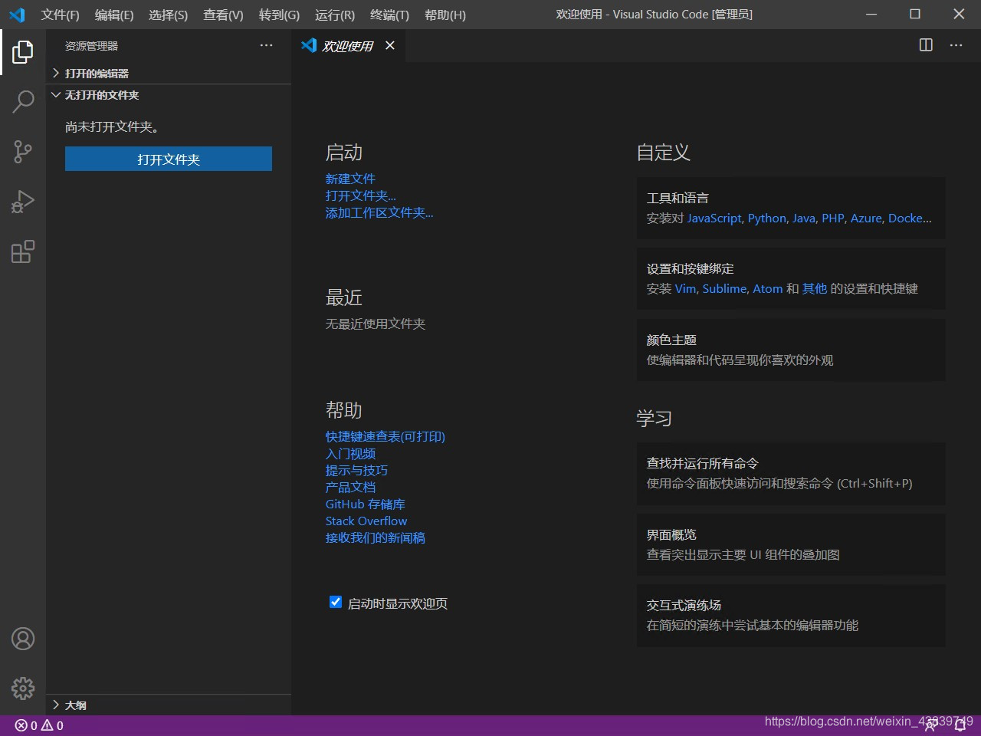Open the Source Control view icon
The image size is (981, 736).
23,152
